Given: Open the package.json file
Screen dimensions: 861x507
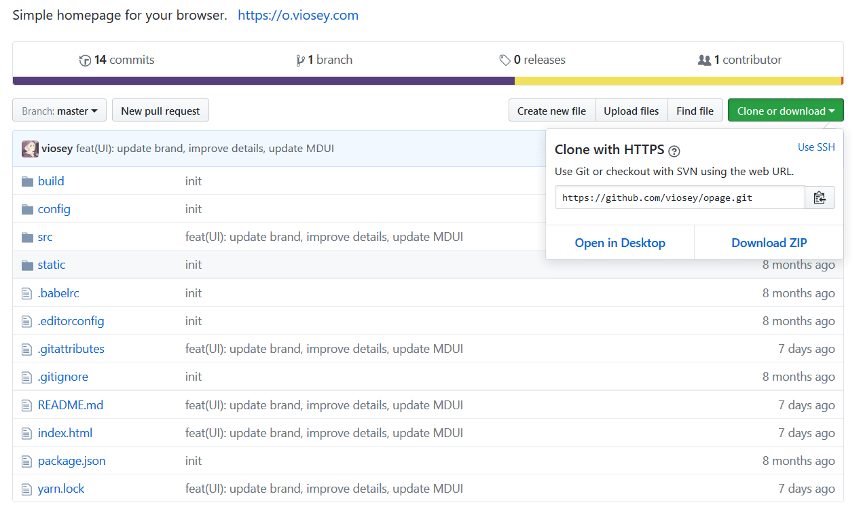Looking at the screenshot, I should (x=72, y=461).
